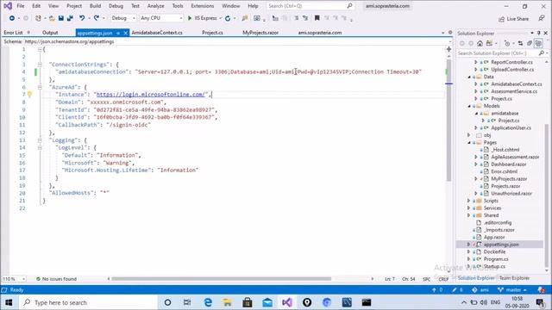The image size is (552, 310).
Task: Click the Windows Start button
Action: [x=9, y=302]
